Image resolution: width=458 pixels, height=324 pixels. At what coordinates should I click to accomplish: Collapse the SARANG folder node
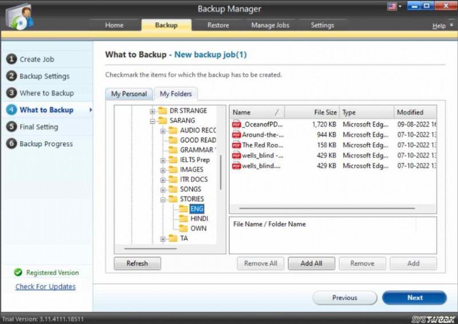(x=152, y=121)
